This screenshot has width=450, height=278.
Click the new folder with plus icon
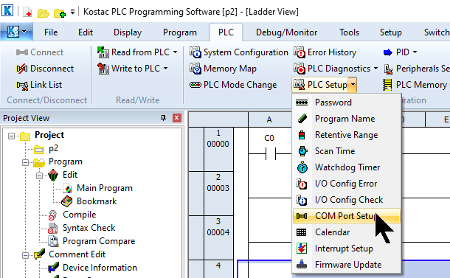(x=60, y=13)
